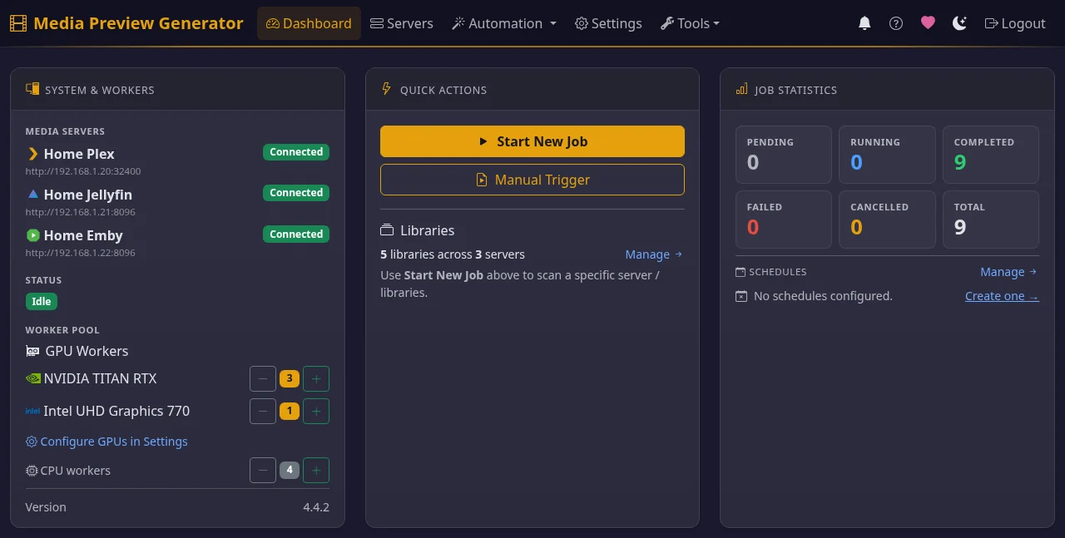
Task: Open the Dashboard tab
Action: point(309,23)
